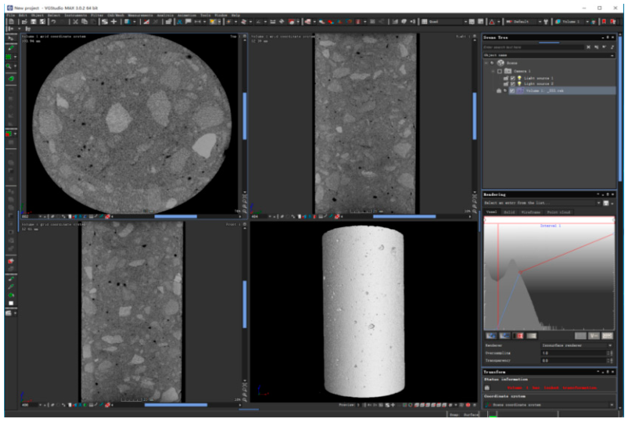The image size is (629, 422).
Task: Open the Analysis menu
Action: 165,15
